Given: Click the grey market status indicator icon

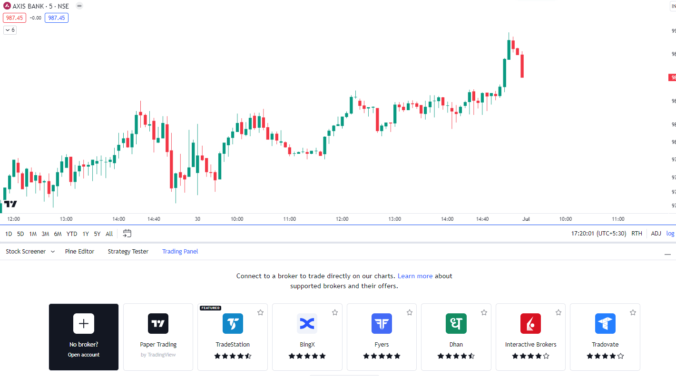Looking at the screenshot, I should [x=79, y=6].
